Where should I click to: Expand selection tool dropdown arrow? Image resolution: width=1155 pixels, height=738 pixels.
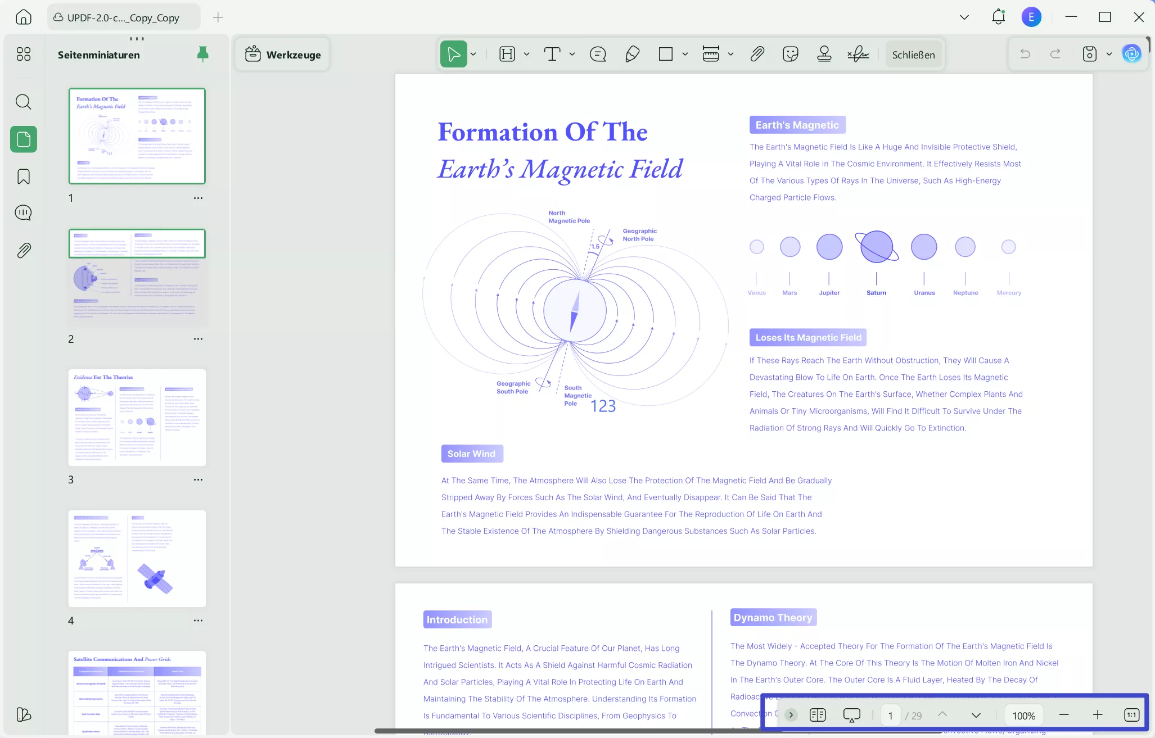pos(473,54)
